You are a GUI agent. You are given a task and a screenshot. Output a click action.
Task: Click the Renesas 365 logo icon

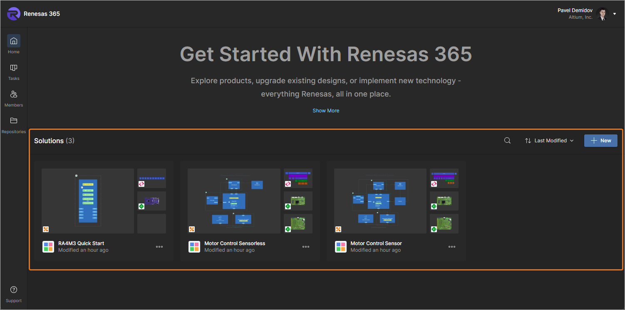click(x=13, y=14)
